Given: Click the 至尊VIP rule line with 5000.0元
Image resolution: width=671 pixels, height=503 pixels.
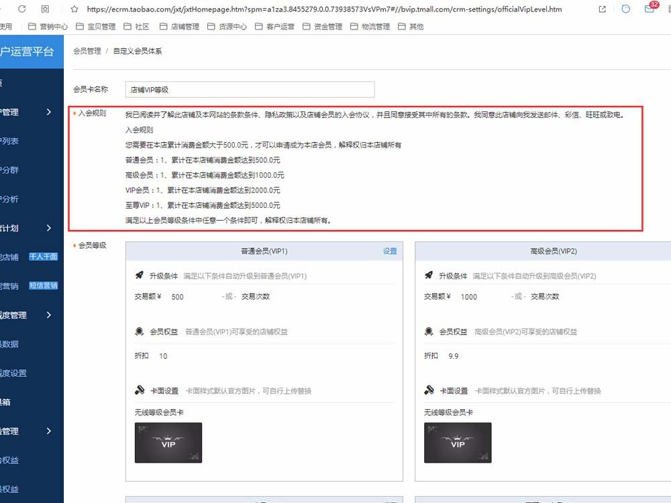Looking at the screenshot, I should click(x=203, y=205).
